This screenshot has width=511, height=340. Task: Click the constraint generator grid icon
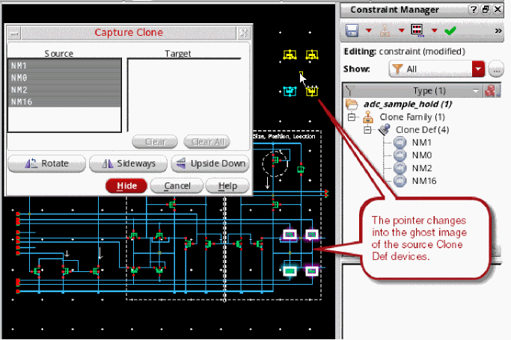tap(417, 31)
